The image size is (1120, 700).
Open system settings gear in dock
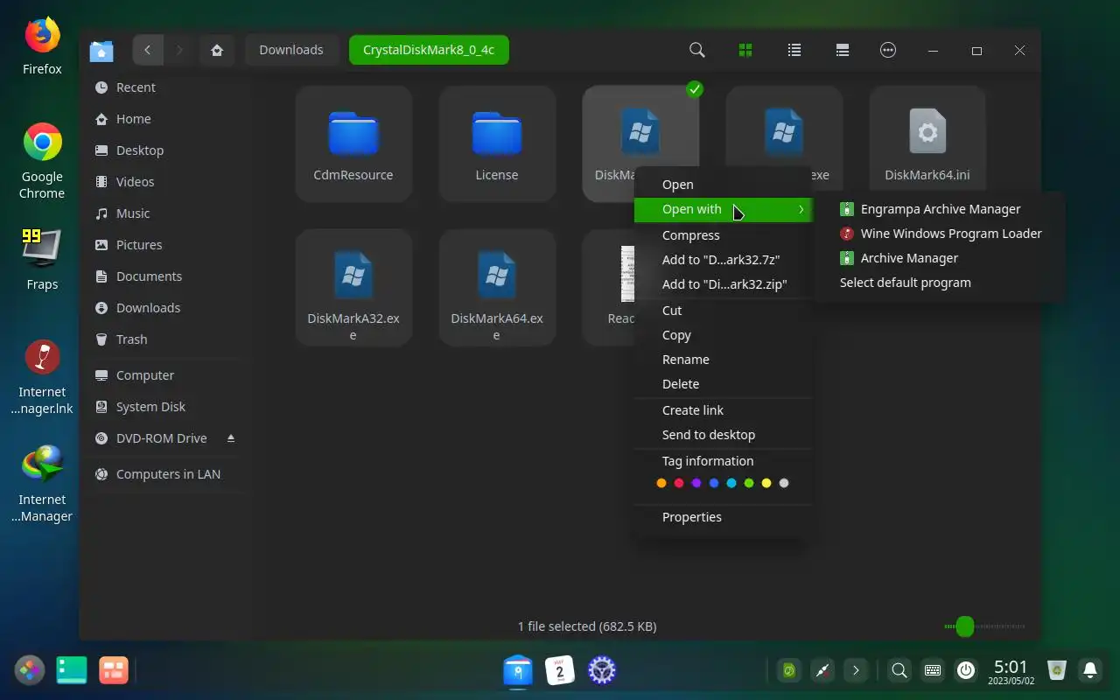coord(602,670)
